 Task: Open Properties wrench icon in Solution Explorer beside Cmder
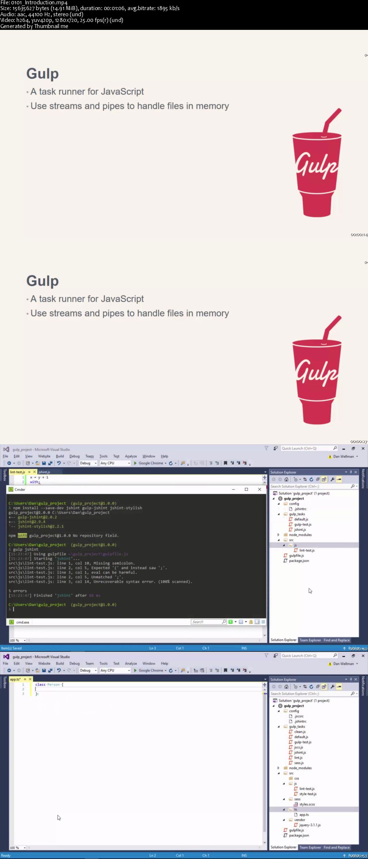pos(332,479)
